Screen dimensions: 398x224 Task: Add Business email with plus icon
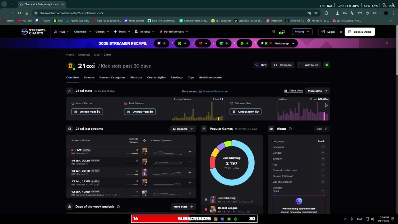coord(323,191)
